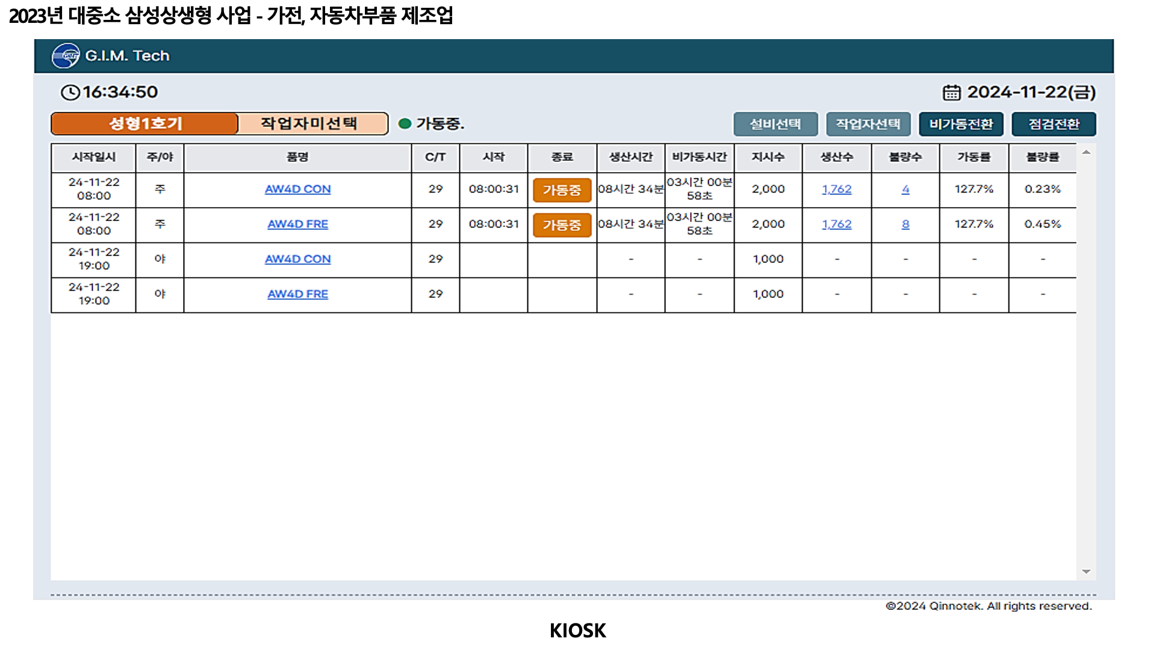Click the 가동중 button in the AW4D CON row
The image size is (1156, 650).
pyautogui.click(x=562, y=190)
